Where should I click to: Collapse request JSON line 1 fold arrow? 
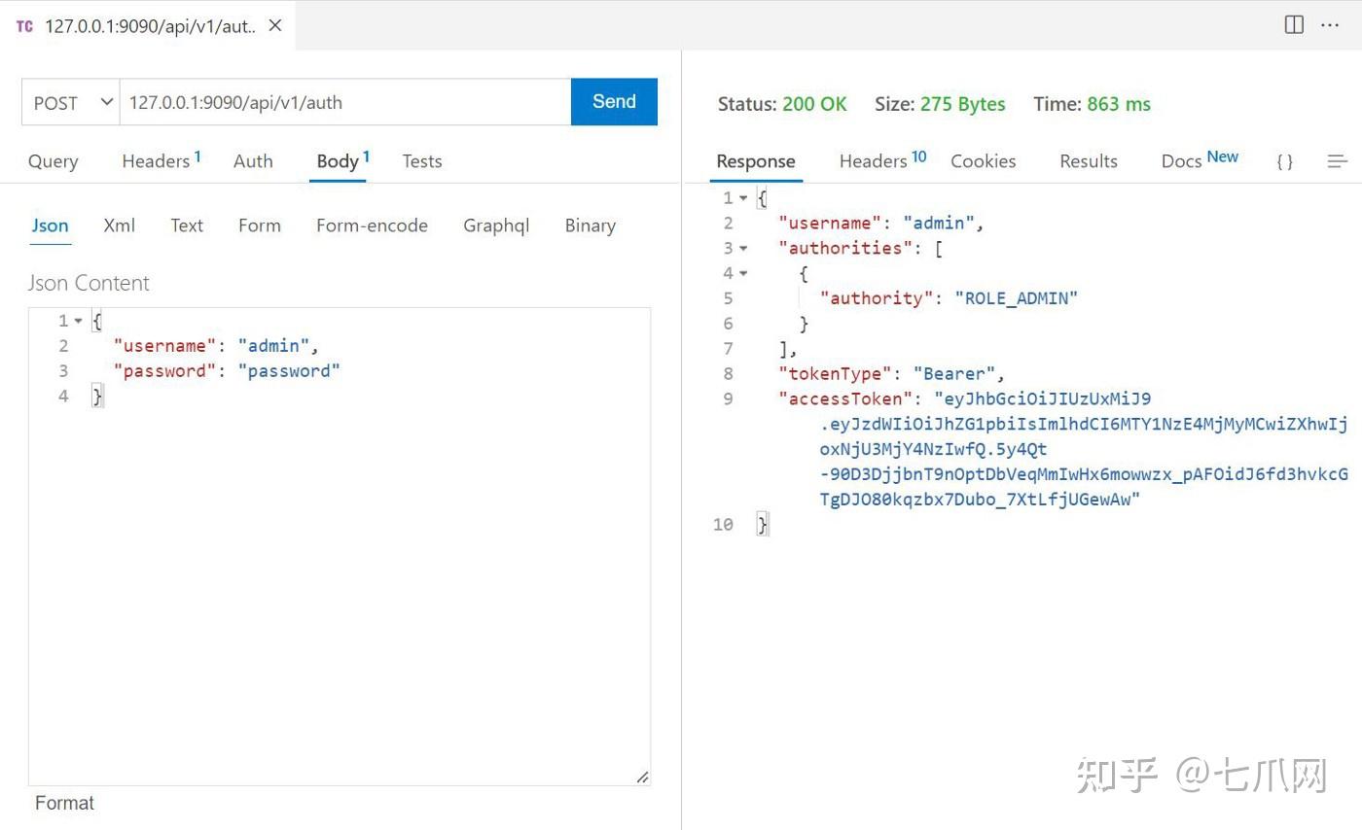pos(79,321)
